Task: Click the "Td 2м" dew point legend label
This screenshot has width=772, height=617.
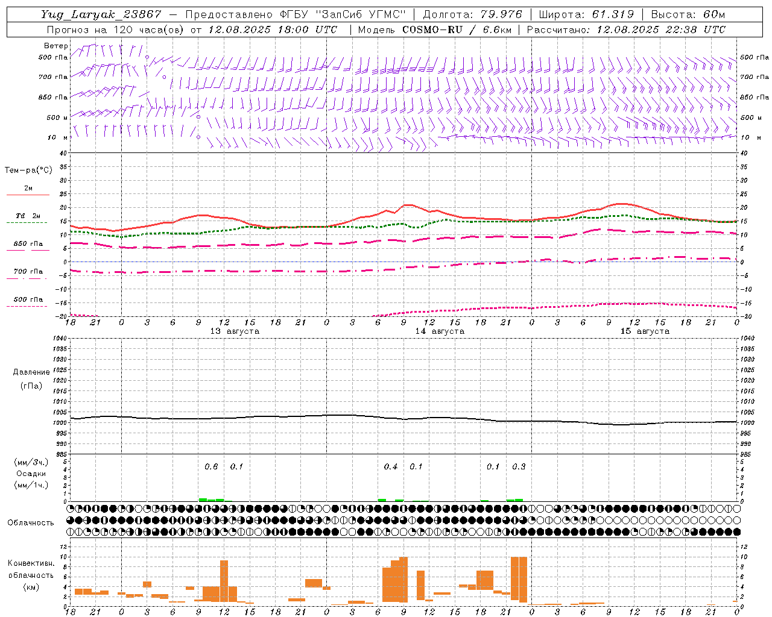Action: click(x=28, y=216)
